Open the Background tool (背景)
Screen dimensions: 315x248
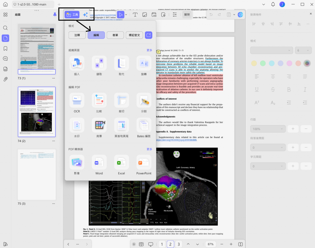point(99,128)
